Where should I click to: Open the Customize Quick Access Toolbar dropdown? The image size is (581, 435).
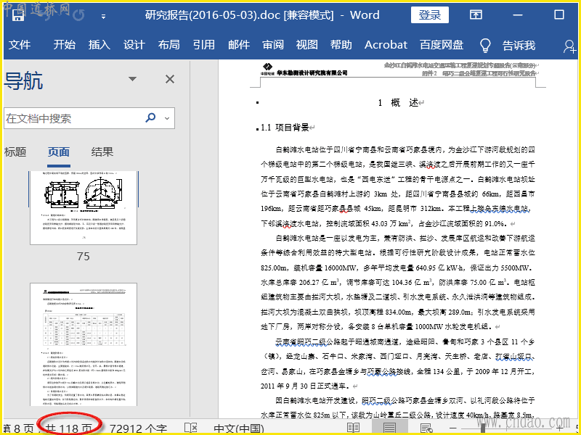coord(103,16)
